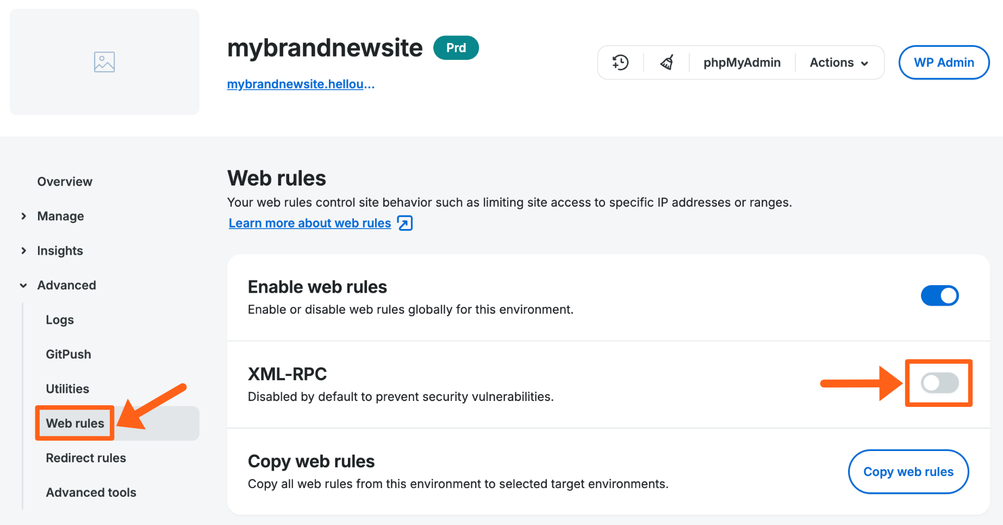
Task: Enable the XML-RPC toggle
Action: click(938, 383)
